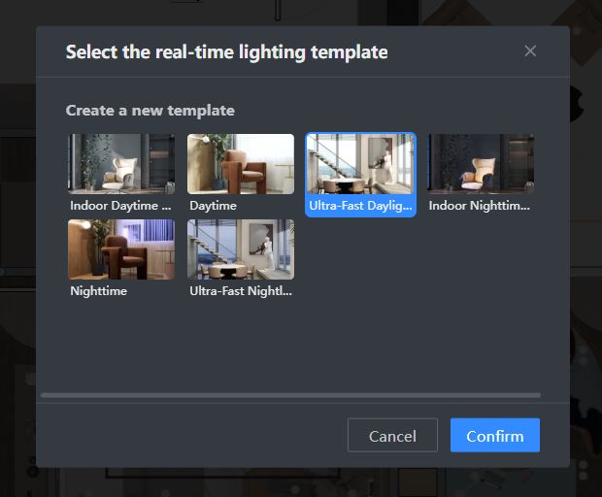
Task: Click the "Nighttime" template caption
Action: [x=99, y=290]
